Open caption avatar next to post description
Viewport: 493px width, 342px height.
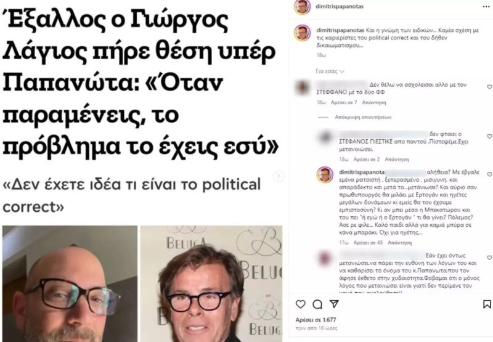tap(302, 33)
